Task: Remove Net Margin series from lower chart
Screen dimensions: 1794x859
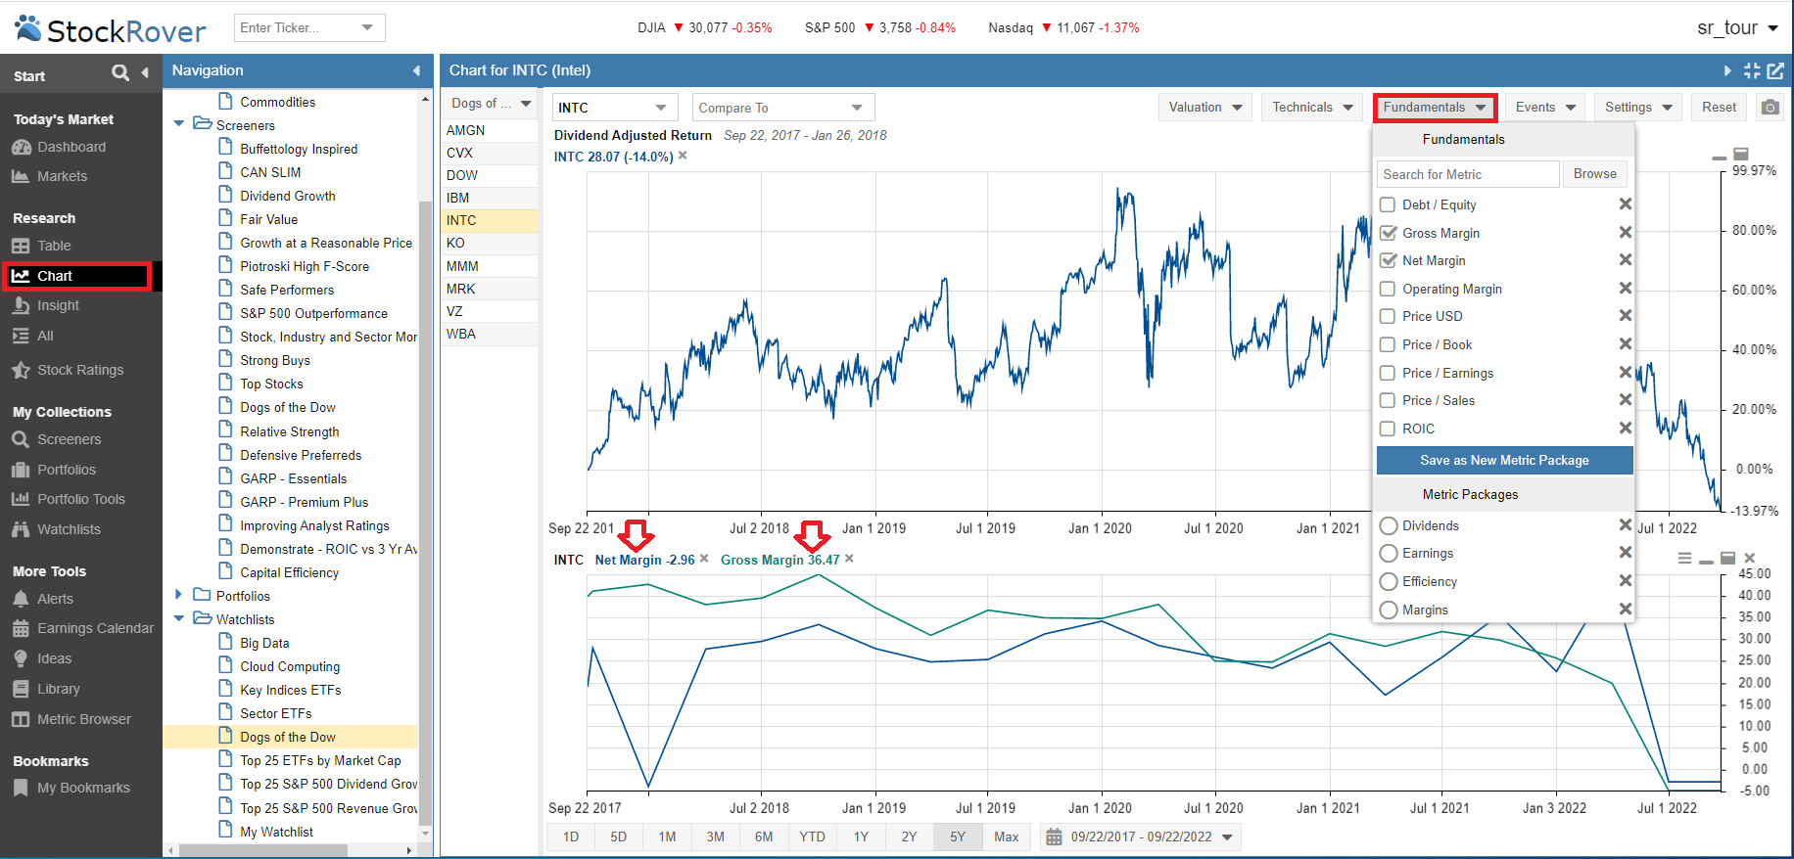Action: click(704, 559)
